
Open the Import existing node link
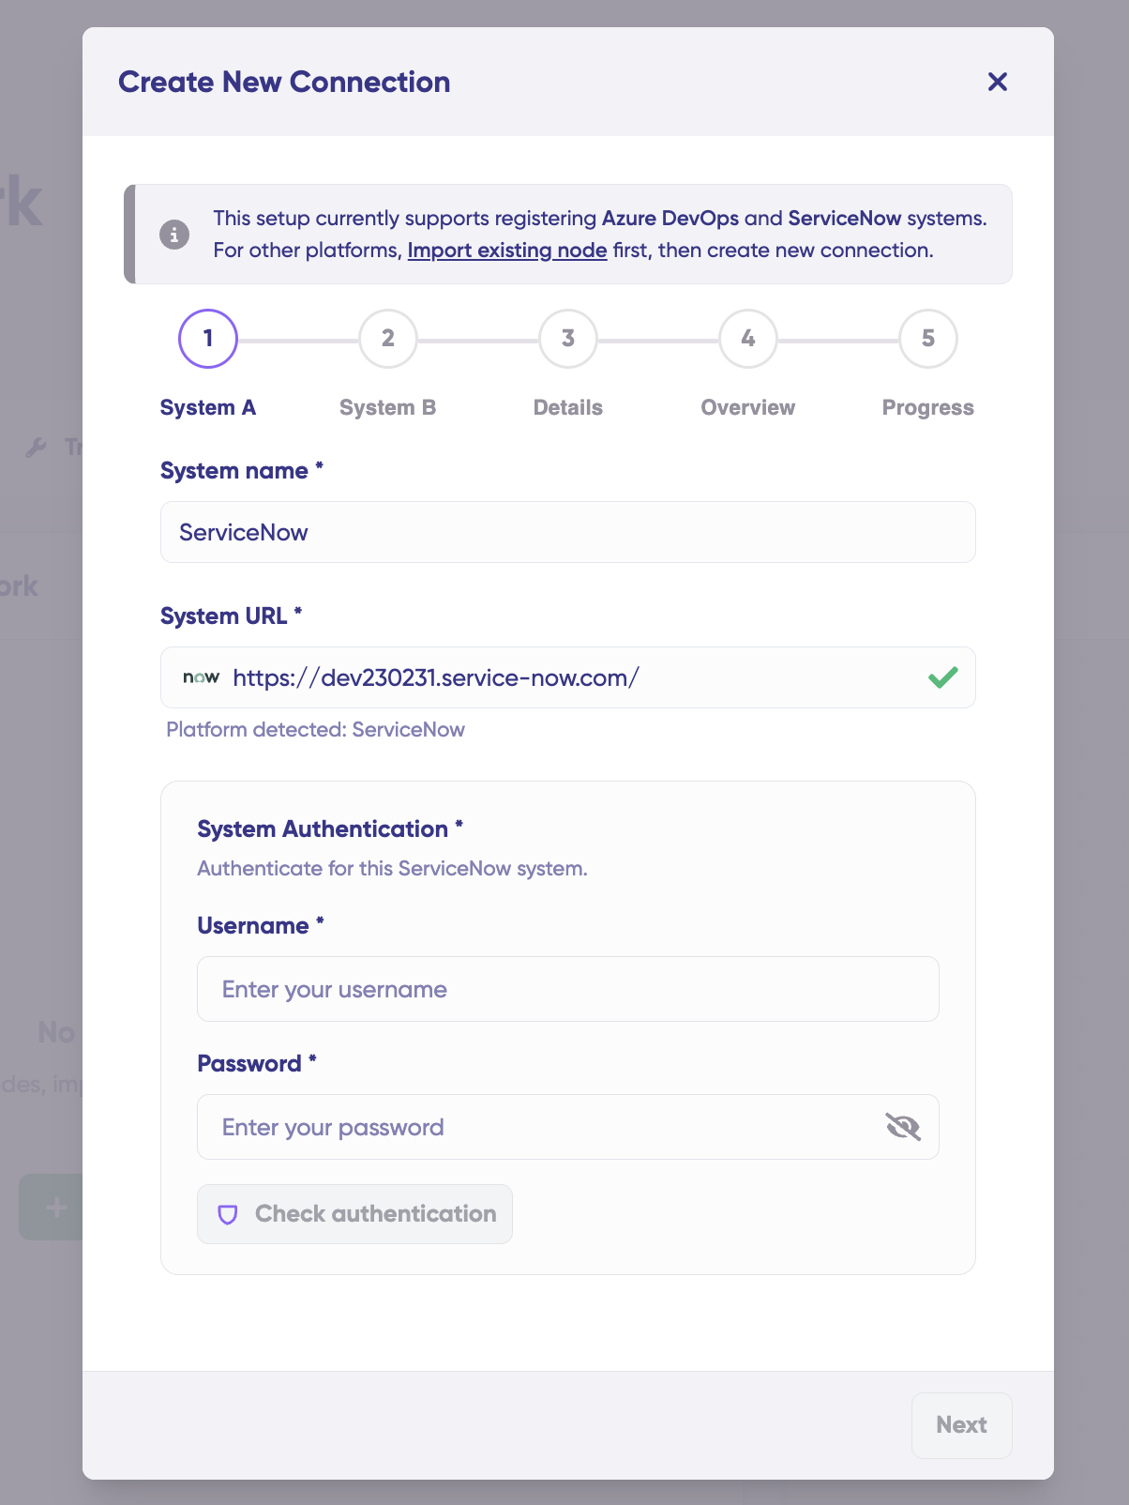point(507,251)
